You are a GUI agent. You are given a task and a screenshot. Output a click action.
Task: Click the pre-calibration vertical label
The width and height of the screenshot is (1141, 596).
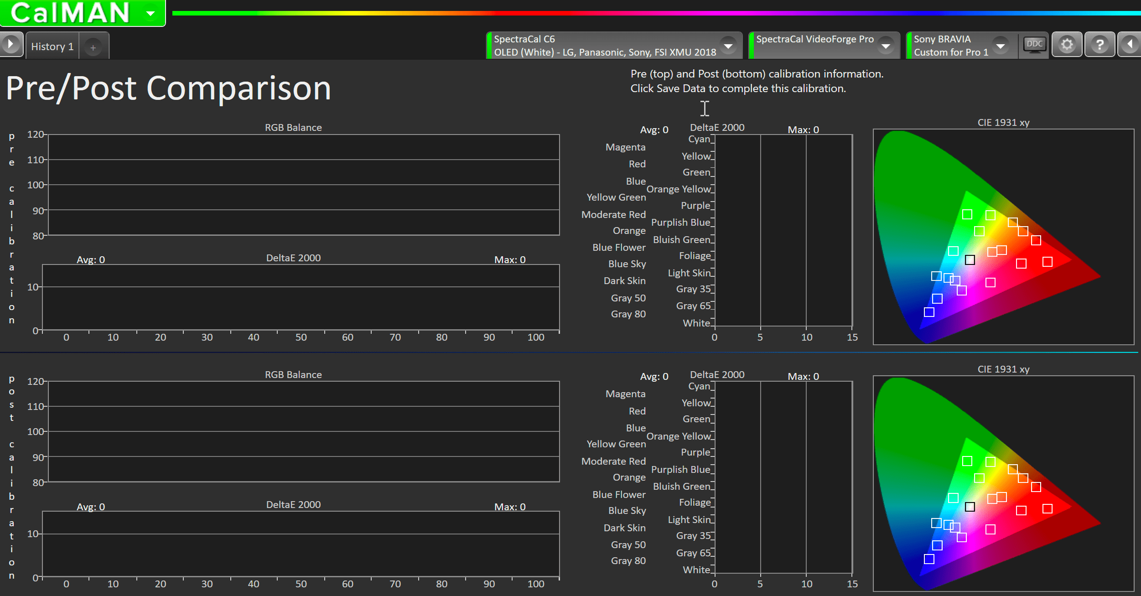11,228
